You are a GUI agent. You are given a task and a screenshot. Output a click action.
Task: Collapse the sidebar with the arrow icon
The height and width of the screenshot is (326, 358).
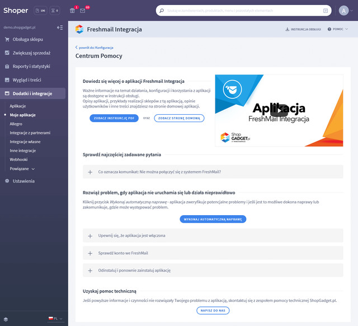tap(60, 27)
